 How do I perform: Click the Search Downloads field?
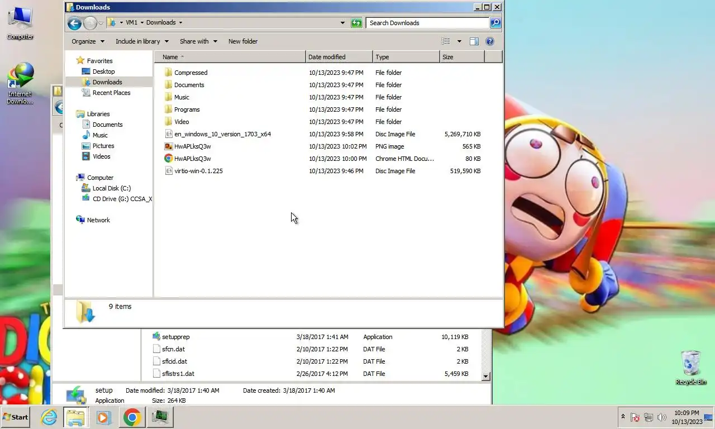[x=427, y=23]
